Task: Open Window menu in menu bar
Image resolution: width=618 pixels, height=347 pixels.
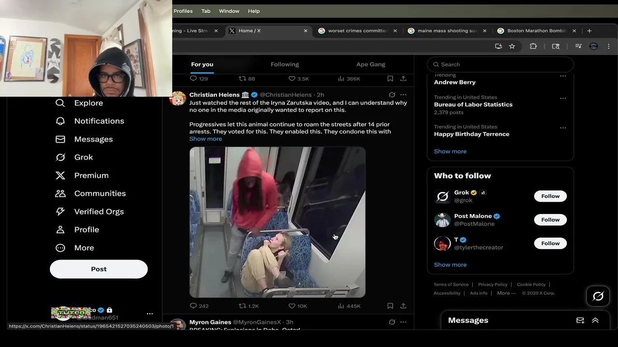Action: (229, 11)
